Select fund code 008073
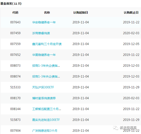 coord(15,66)
